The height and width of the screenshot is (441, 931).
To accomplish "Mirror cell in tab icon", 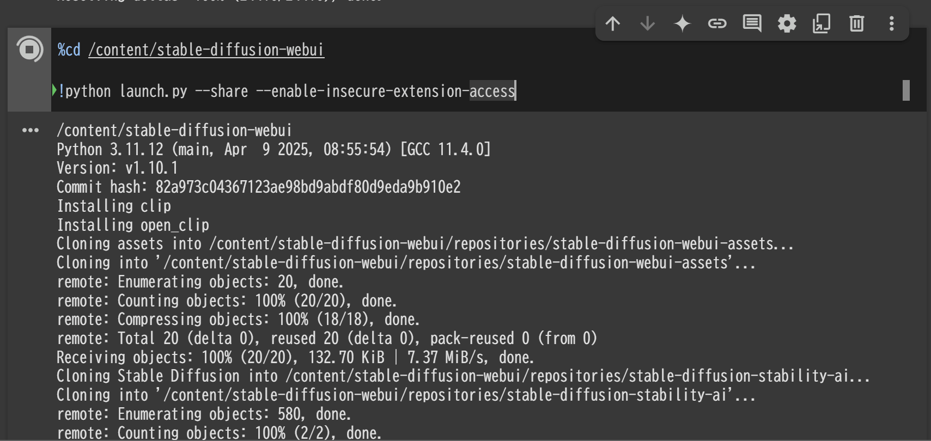I will point(822,23).
